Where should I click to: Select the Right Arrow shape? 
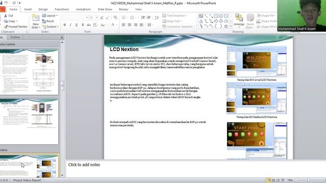216,21
